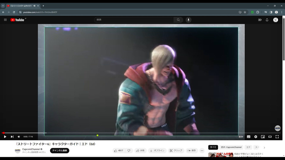Click the browser address bar URL

[40, 12]
